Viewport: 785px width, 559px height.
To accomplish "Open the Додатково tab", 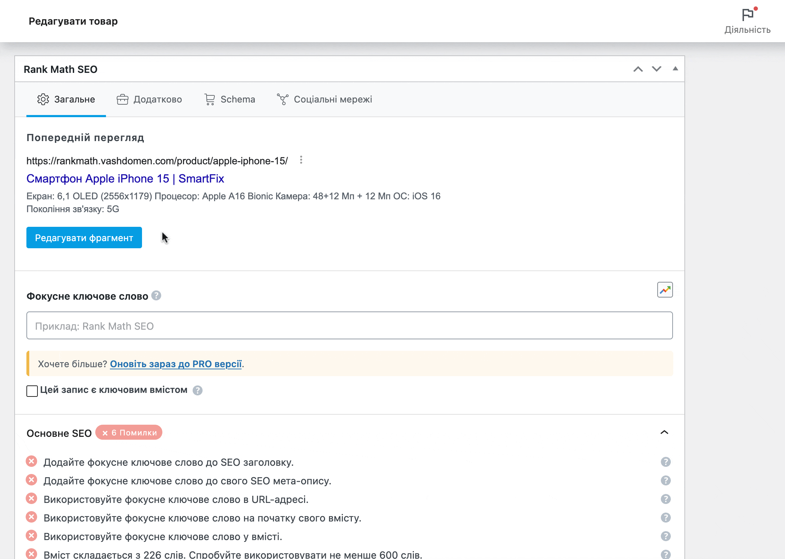I will [149, 99].
